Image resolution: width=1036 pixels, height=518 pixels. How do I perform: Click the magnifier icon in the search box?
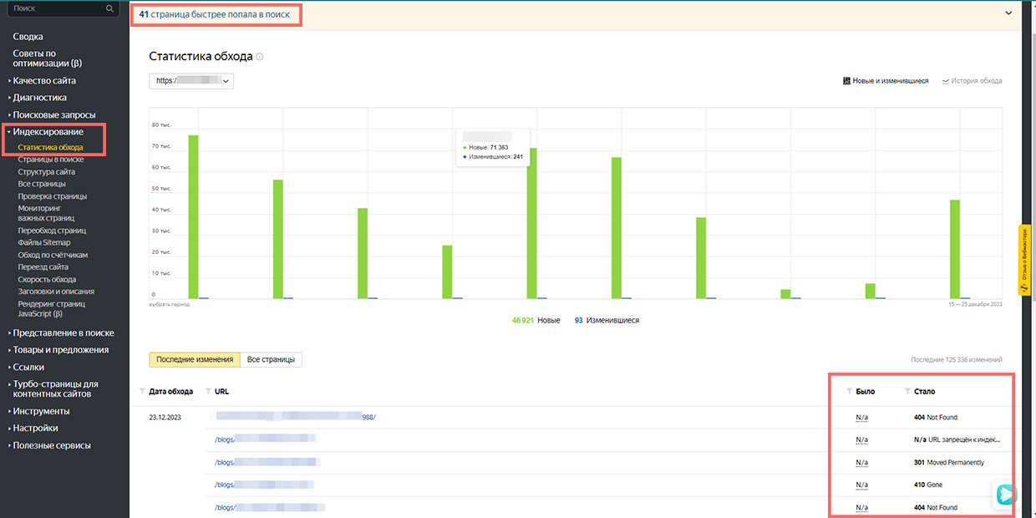pyautogui.click(x=109, y=8)
